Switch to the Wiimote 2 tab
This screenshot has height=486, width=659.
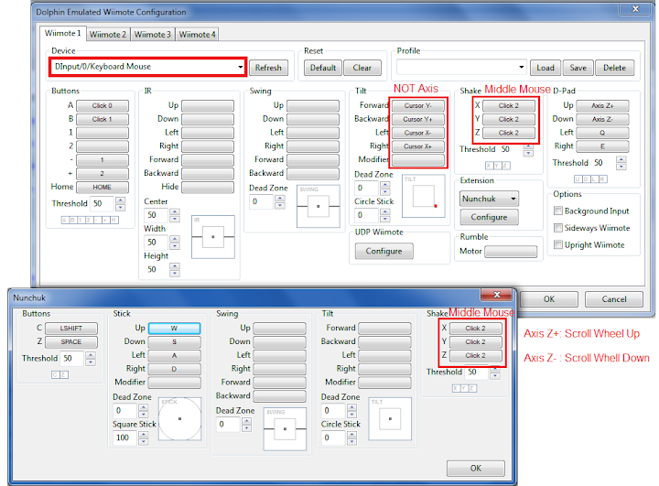pos(108,35)
